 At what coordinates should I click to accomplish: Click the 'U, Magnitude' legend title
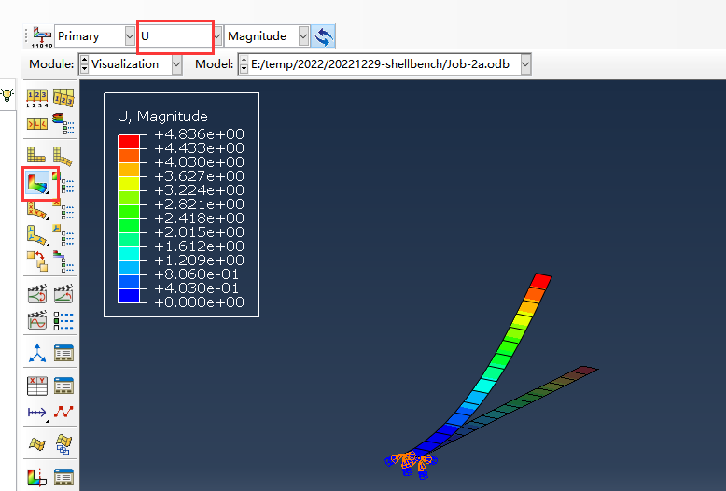tap(162, 117)
